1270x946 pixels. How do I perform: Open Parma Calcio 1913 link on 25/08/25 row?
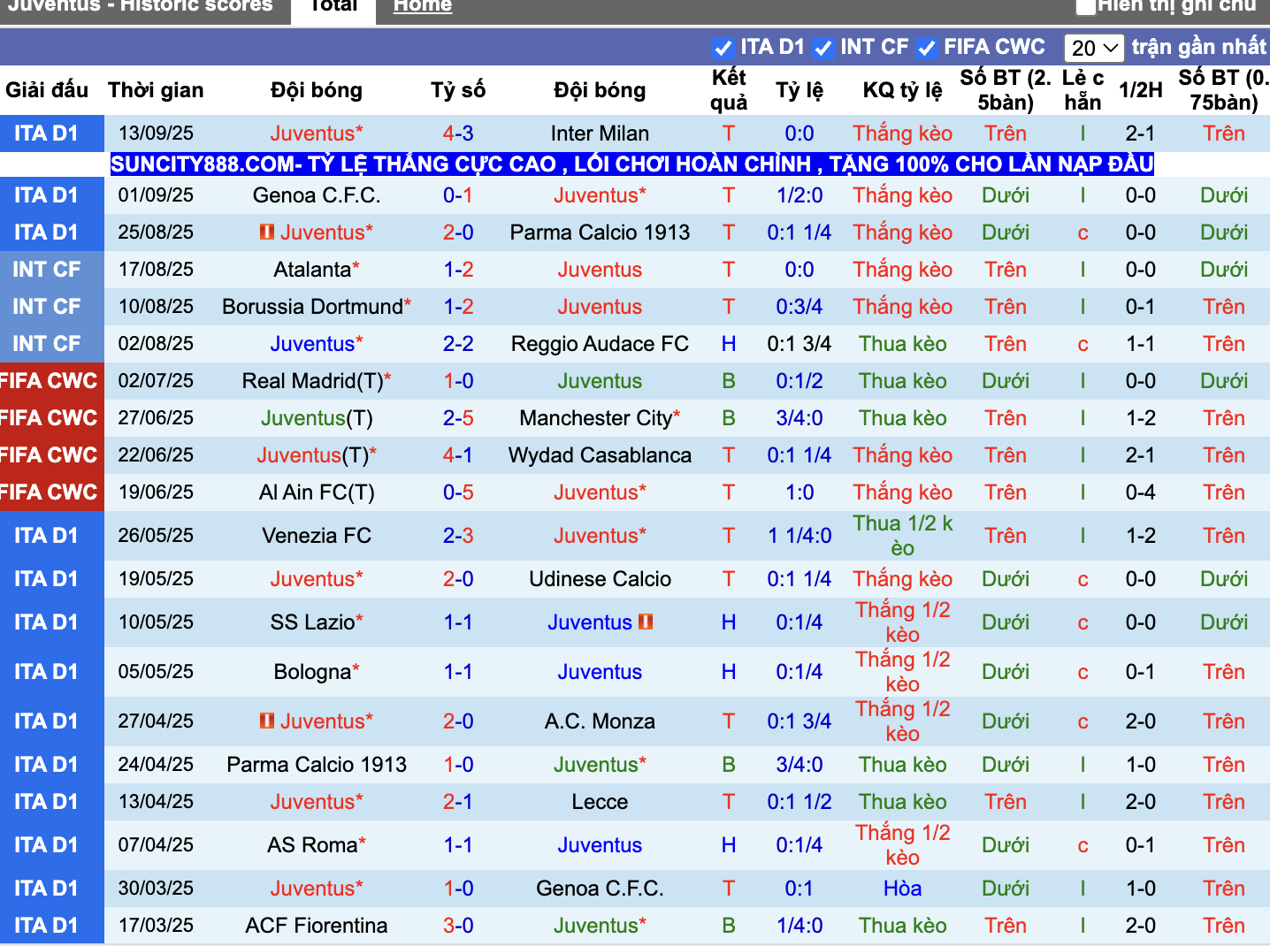coord(600,233)
